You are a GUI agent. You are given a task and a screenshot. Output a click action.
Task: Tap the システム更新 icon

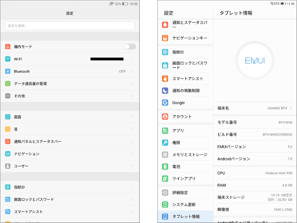pos(165,204)
